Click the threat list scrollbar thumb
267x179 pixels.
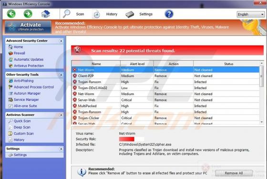click(262, 76)
